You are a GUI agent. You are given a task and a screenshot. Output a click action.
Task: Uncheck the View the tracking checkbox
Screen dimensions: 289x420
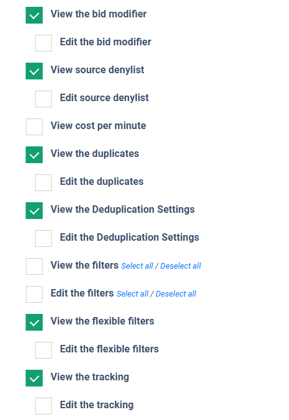[34, 378]
